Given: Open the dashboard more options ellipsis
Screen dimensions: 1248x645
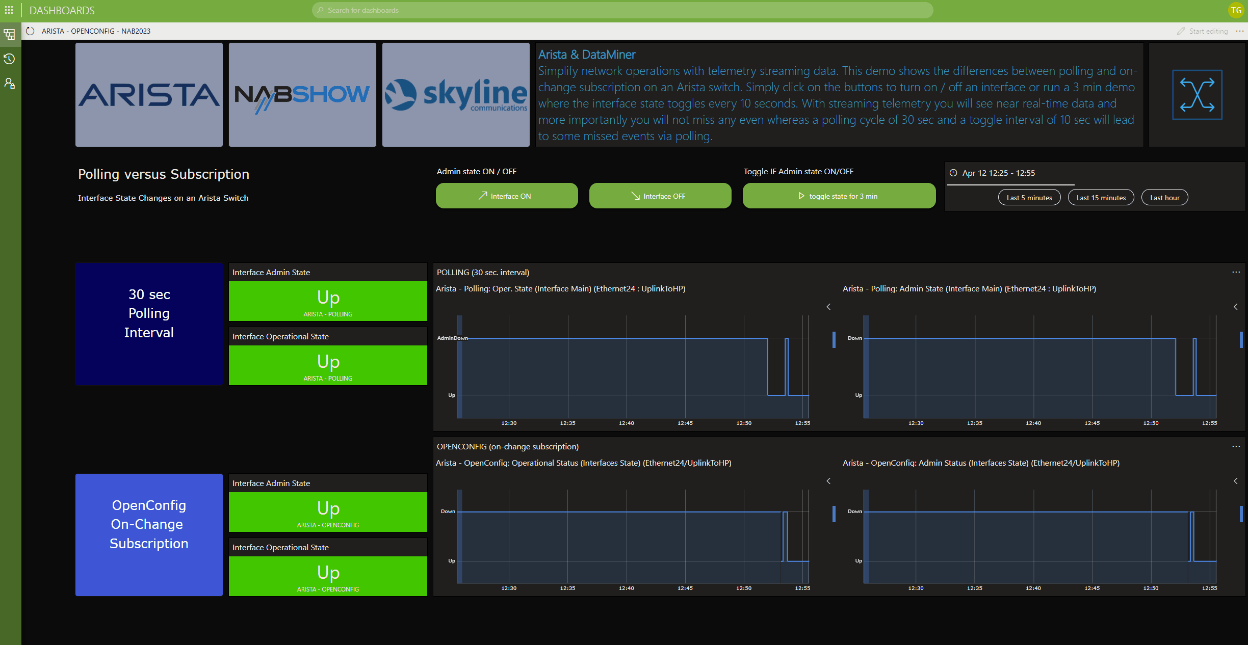Looking at the screenshot, I should point(1240,31).
